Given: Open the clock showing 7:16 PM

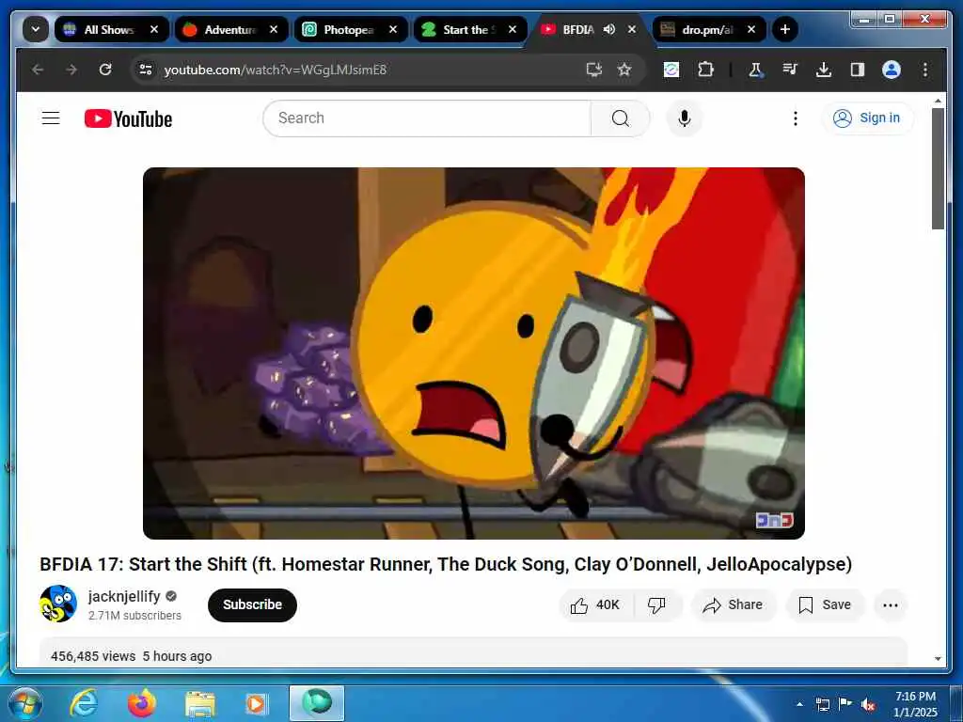Looking at the screenshot, I should [915, 704].
